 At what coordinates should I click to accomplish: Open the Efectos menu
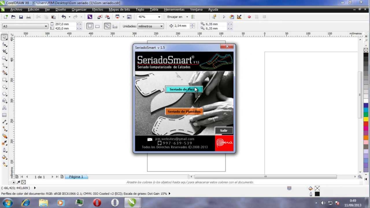(98, 10)
